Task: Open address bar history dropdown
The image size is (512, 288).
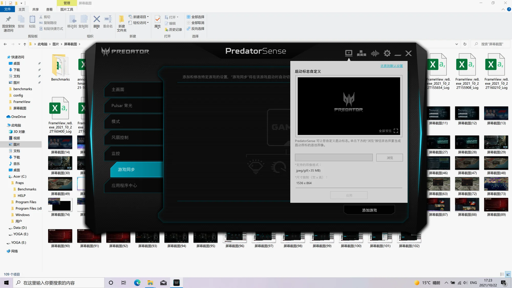Action: [456, 44]
